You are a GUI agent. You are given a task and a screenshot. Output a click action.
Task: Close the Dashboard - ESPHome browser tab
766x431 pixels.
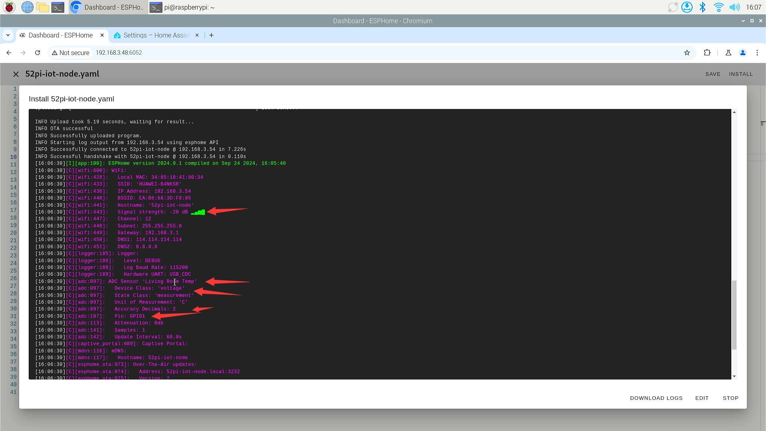click(102, 35)
